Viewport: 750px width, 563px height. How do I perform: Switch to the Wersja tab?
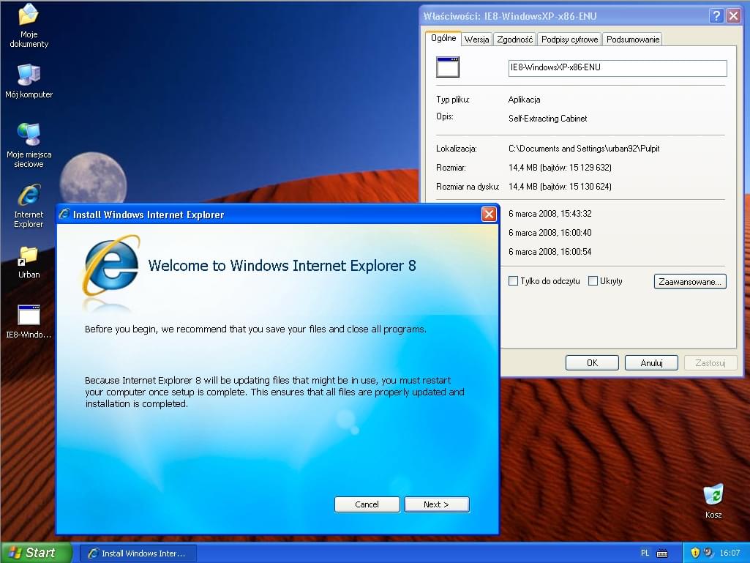476,40
